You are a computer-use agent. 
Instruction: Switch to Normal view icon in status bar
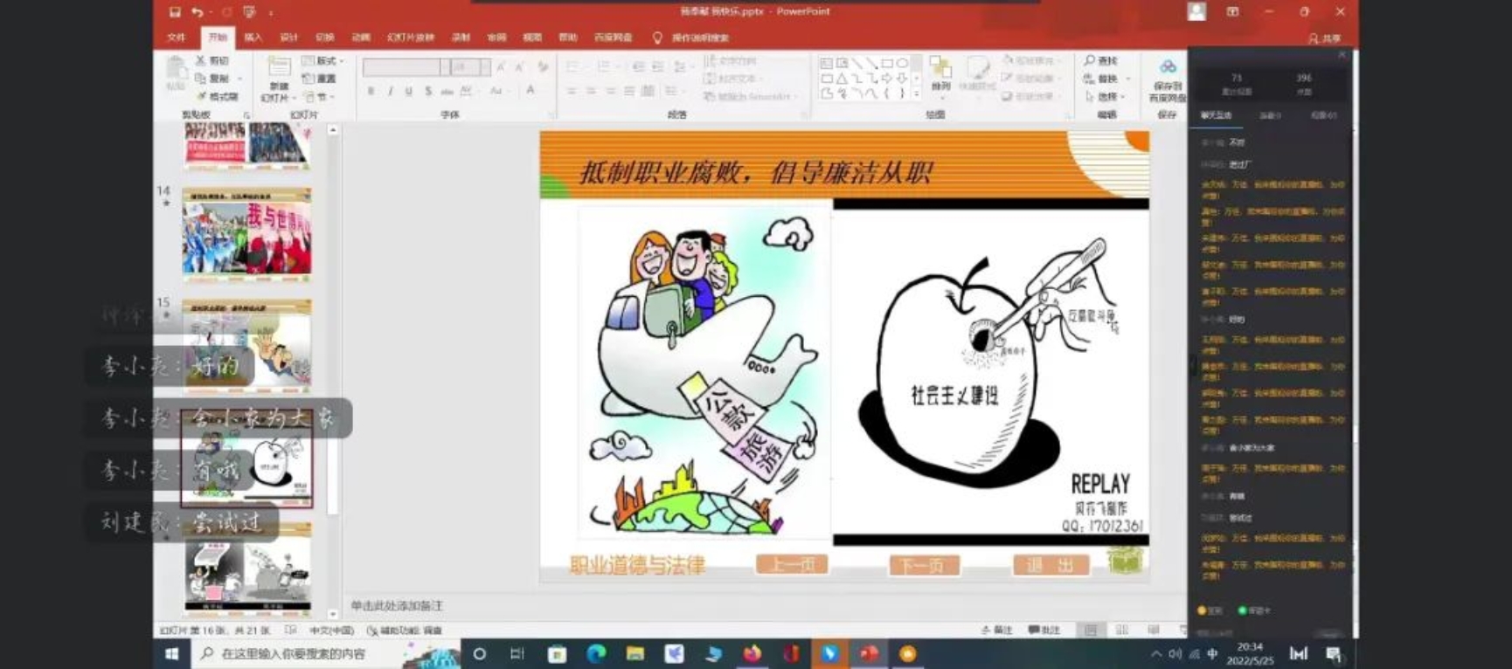click(1091, 630)
